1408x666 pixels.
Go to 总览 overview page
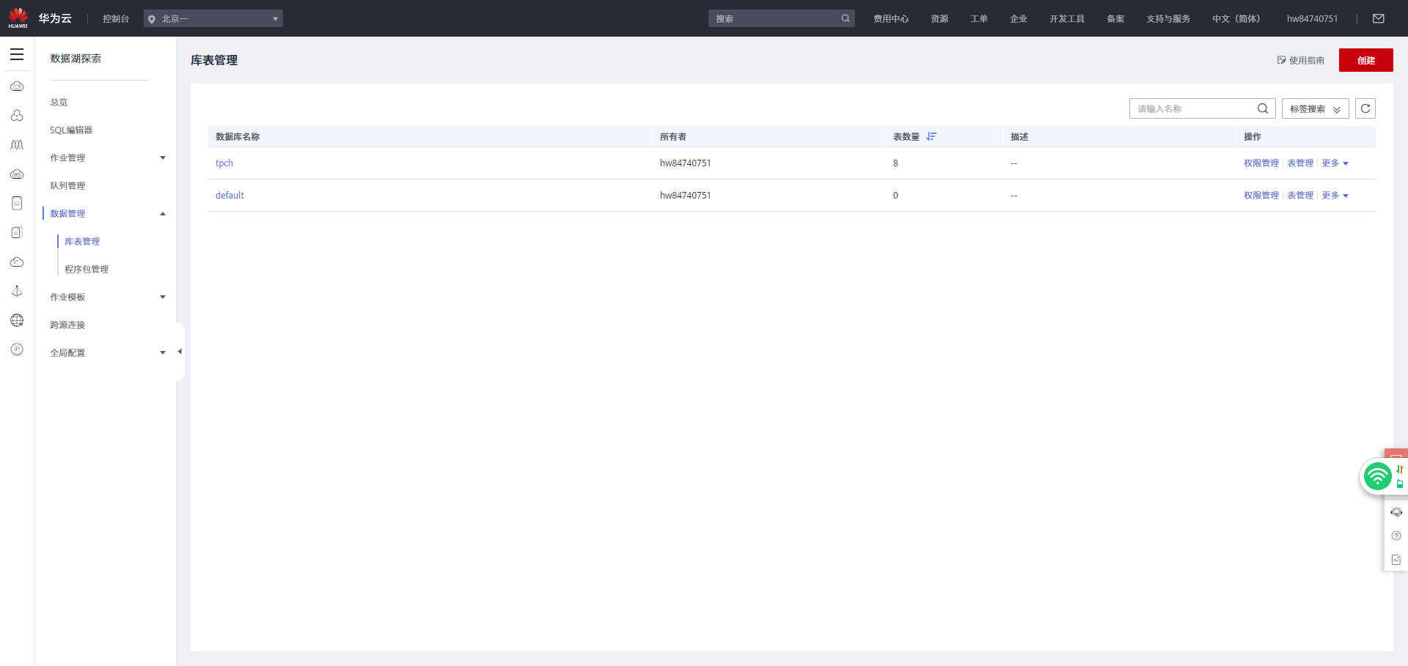pyautogui.click(x=59, y=103)
